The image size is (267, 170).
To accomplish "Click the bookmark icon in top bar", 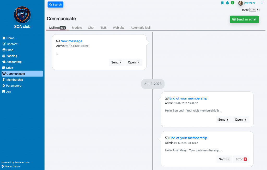I will 222,3.
